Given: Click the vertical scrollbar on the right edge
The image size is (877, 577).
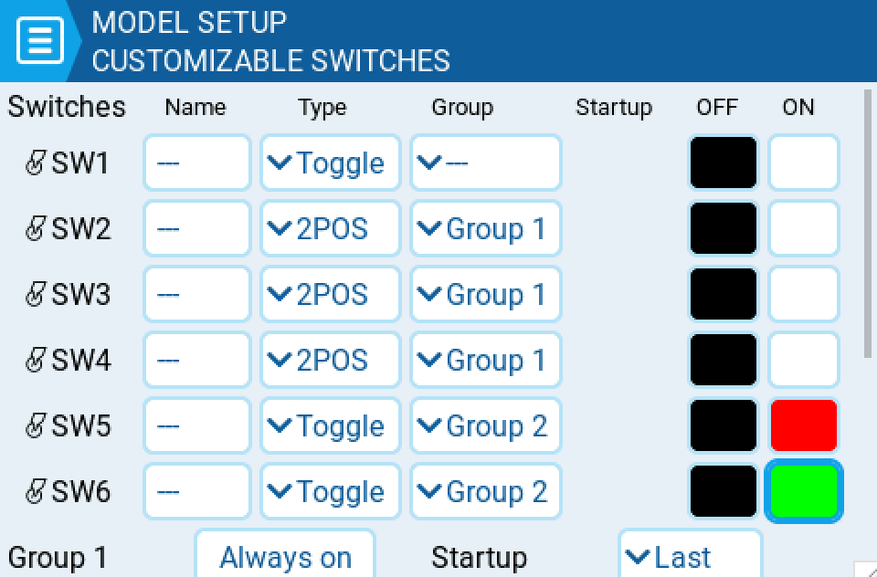Looking at the screenshot, I should point(868,224).
